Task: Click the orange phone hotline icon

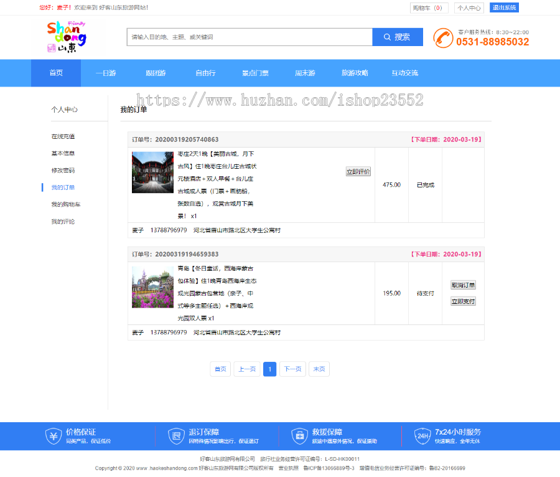Action: click(443, 38)
